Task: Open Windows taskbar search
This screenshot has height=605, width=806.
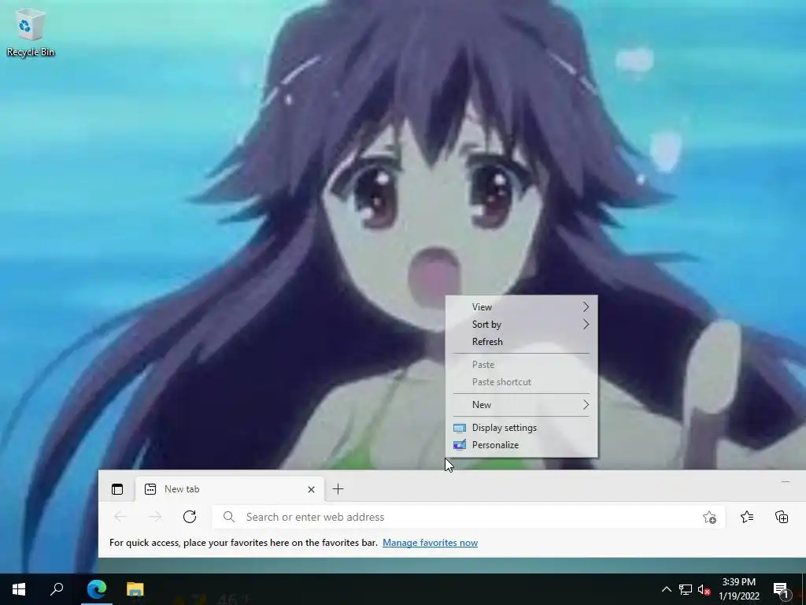Action: click(x=57, y=589)
